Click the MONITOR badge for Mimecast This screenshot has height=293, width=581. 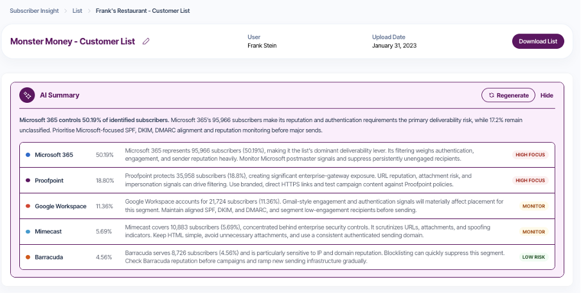coord(533,231)
